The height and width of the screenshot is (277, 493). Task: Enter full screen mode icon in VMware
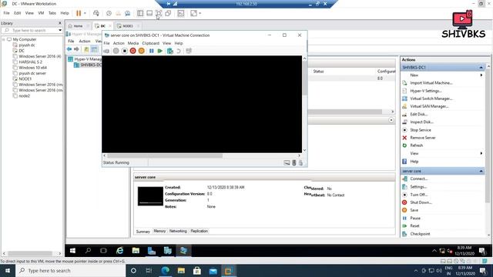click(159, 13)
